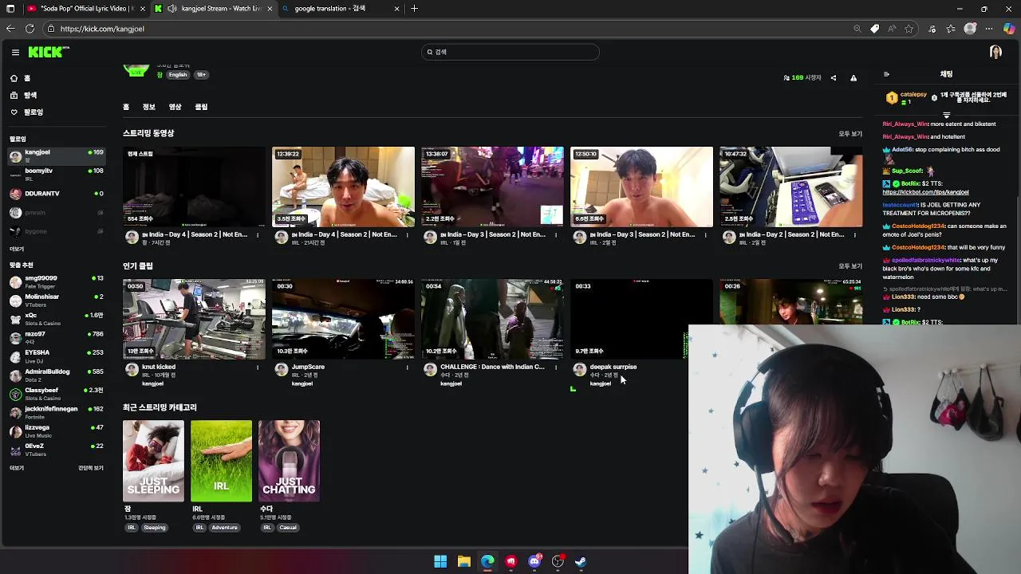Click the browser address bar URL

(102, 29)
